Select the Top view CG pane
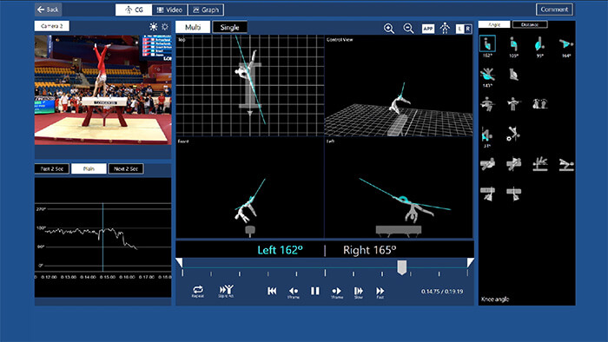Viewport: 608px width, 342px height. point(250,86)
